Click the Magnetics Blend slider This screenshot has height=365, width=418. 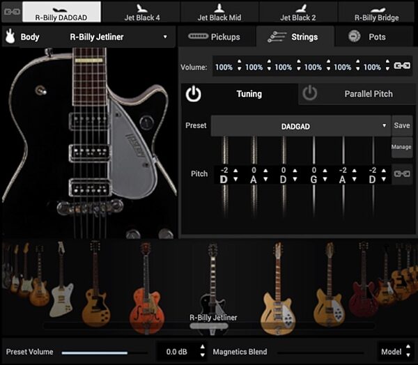(320, 352)
